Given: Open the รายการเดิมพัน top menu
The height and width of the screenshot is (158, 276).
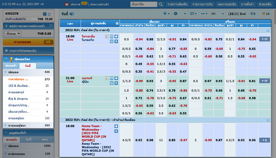Looking at the screenshot, I should (x=177, y=4).
